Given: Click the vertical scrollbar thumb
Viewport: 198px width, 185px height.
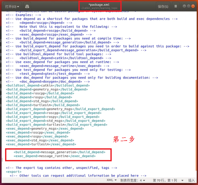Looking at the screenshot, I should tap(196, 125).
